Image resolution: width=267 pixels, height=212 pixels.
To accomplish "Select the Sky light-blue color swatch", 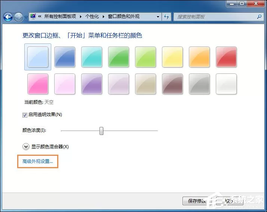I will tap(38, 57).
